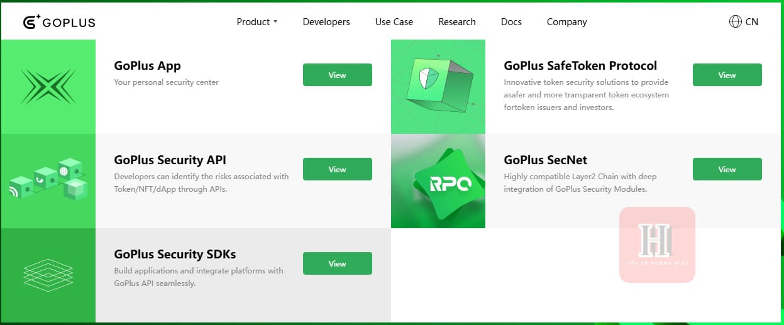Click the SafeToken shield cube icon
This screenshot has width=784, height=325.
coord(438,87)
